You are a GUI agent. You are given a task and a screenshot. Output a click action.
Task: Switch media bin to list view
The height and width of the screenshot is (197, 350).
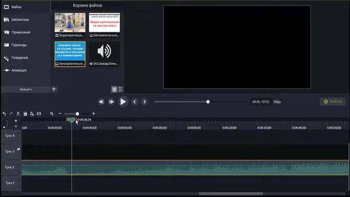coord(121,90)
